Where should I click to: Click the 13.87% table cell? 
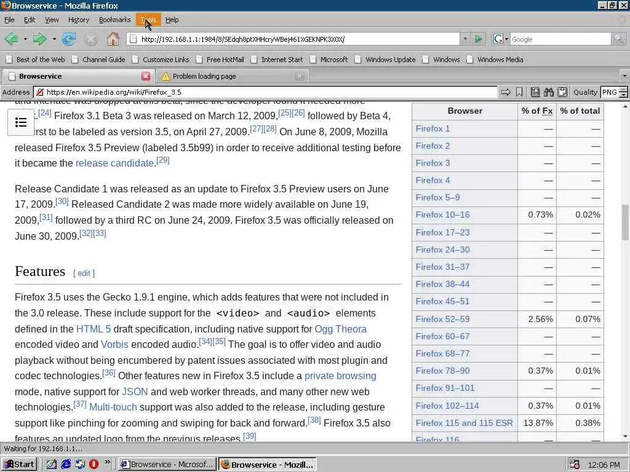[x=538, y=423]
